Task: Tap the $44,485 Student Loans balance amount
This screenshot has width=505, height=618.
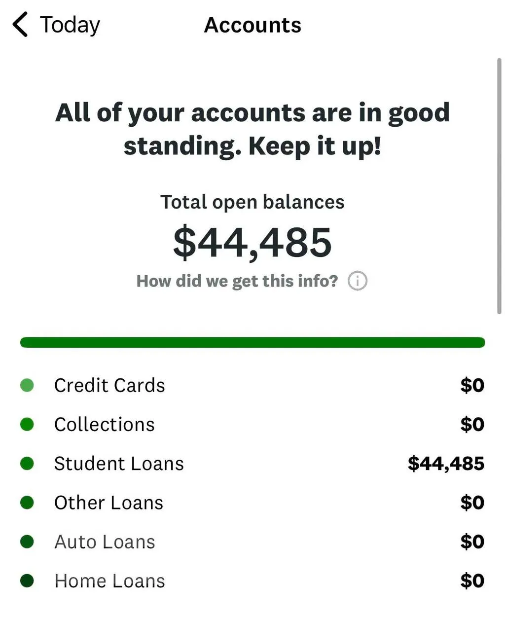Action: [x=446, y=464]
